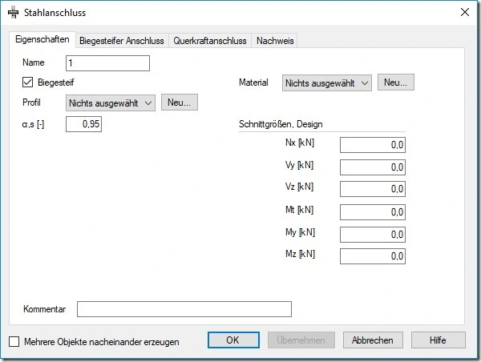
Task: Click the My [kN] input field
Action: point(373,235)
